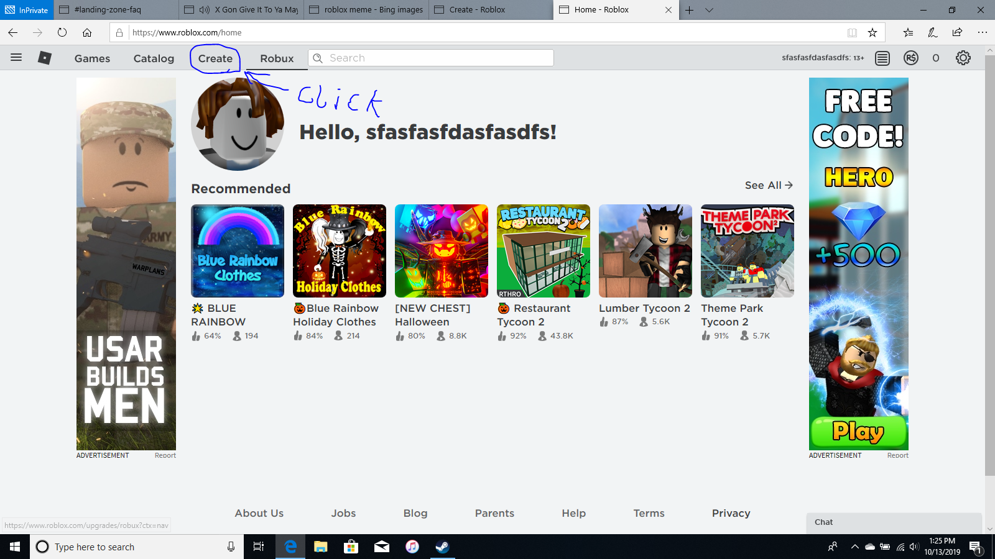This screenshot has height=559, width=995.
Task: Open Restaurant Tycoon 2 game thumbnail
Action: click(544, 251)
